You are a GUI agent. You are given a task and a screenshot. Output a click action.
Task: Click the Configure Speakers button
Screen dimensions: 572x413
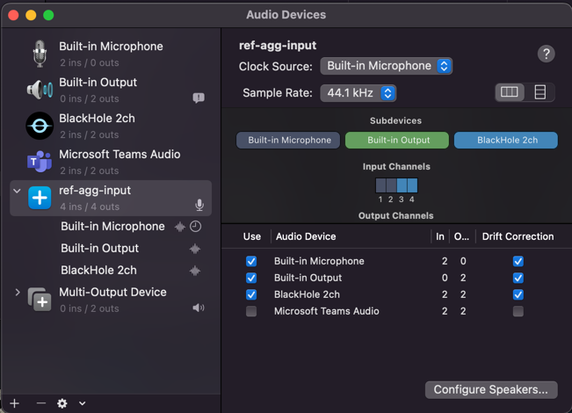click(491, 389)
